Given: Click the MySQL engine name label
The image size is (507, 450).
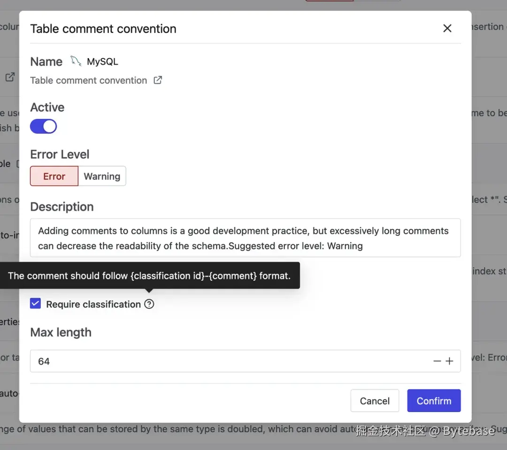Looking at the screenshot, I should [x=102, y=61].
